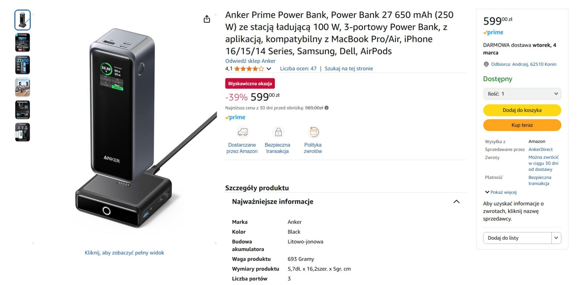The image size is (580, 285).
Task: Click the Kup teraz button
Action: (x=522, y=125)
